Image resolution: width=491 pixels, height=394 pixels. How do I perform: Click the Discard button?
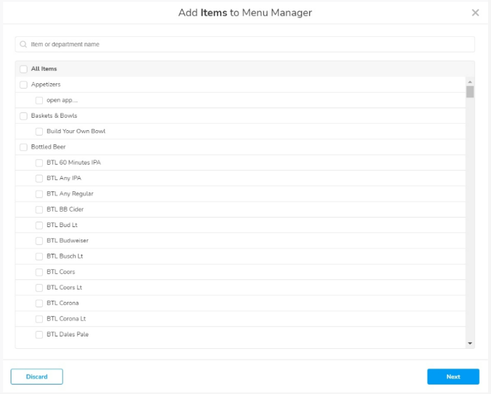point(38,376)
